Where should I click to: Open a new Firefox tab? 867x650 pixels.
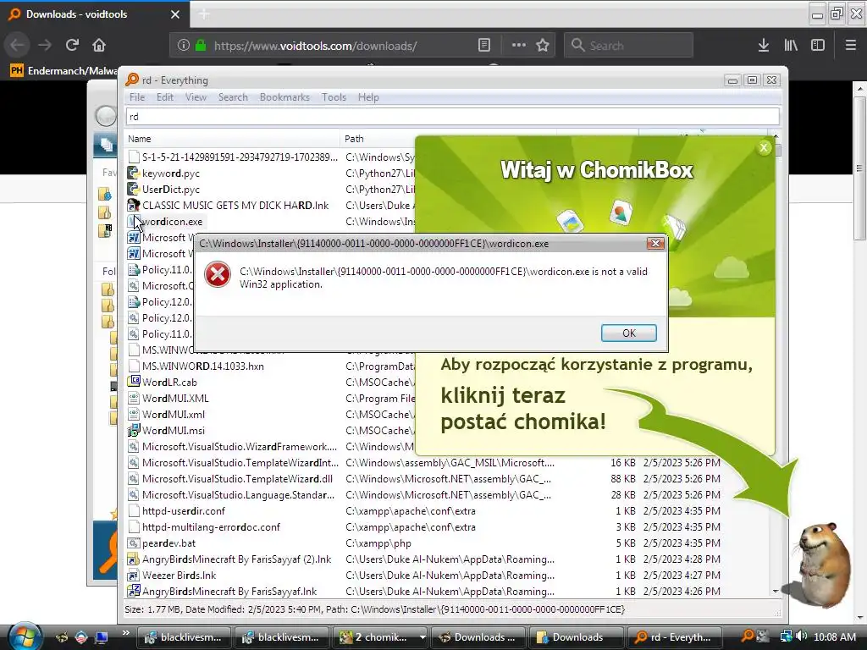pos(204,14)
